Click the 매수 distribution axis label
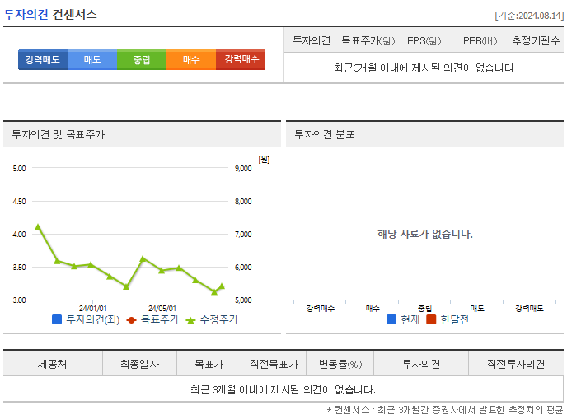The width and height of the screenshot is (567, 419). [x=373, y=308]
